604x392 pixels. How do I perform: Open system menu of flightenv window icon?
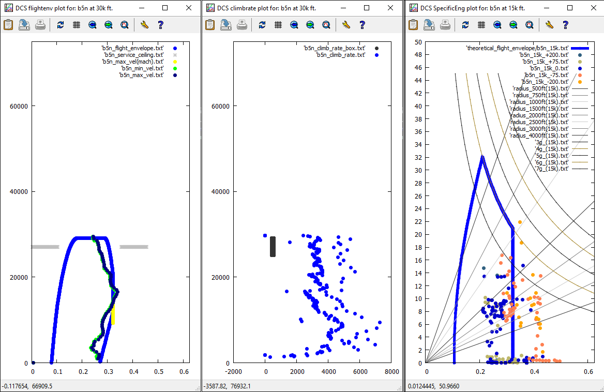(7, 8)
